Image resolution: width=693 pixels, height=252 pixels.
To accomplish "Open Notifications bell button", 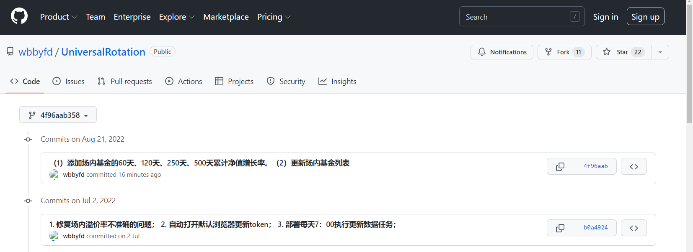I will (x=502, y=52).
